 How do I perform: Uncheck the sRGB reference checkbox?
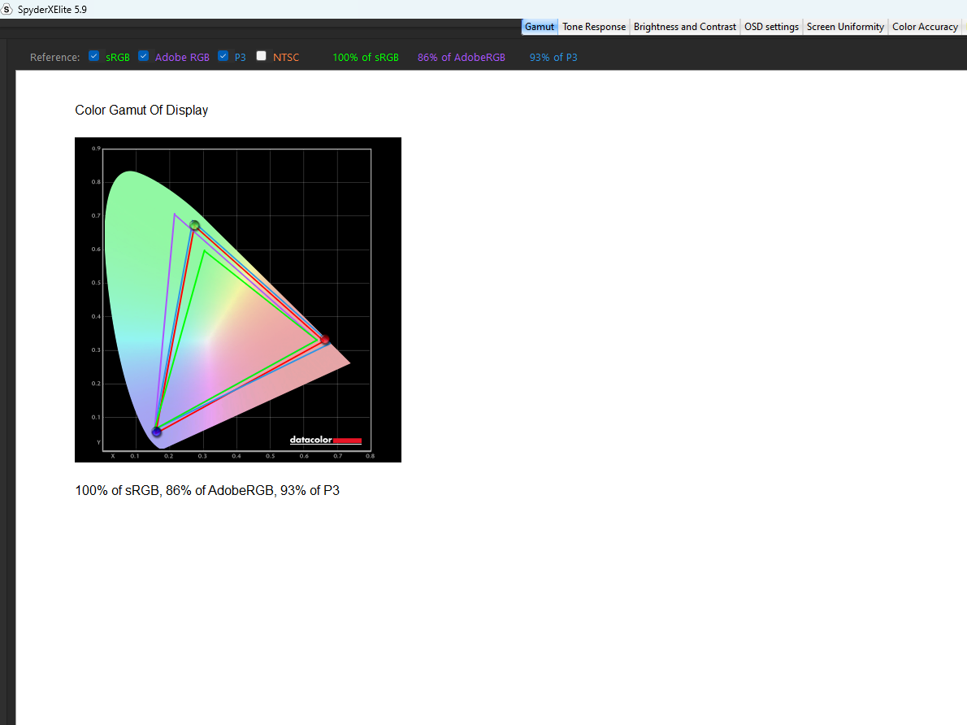94,56
